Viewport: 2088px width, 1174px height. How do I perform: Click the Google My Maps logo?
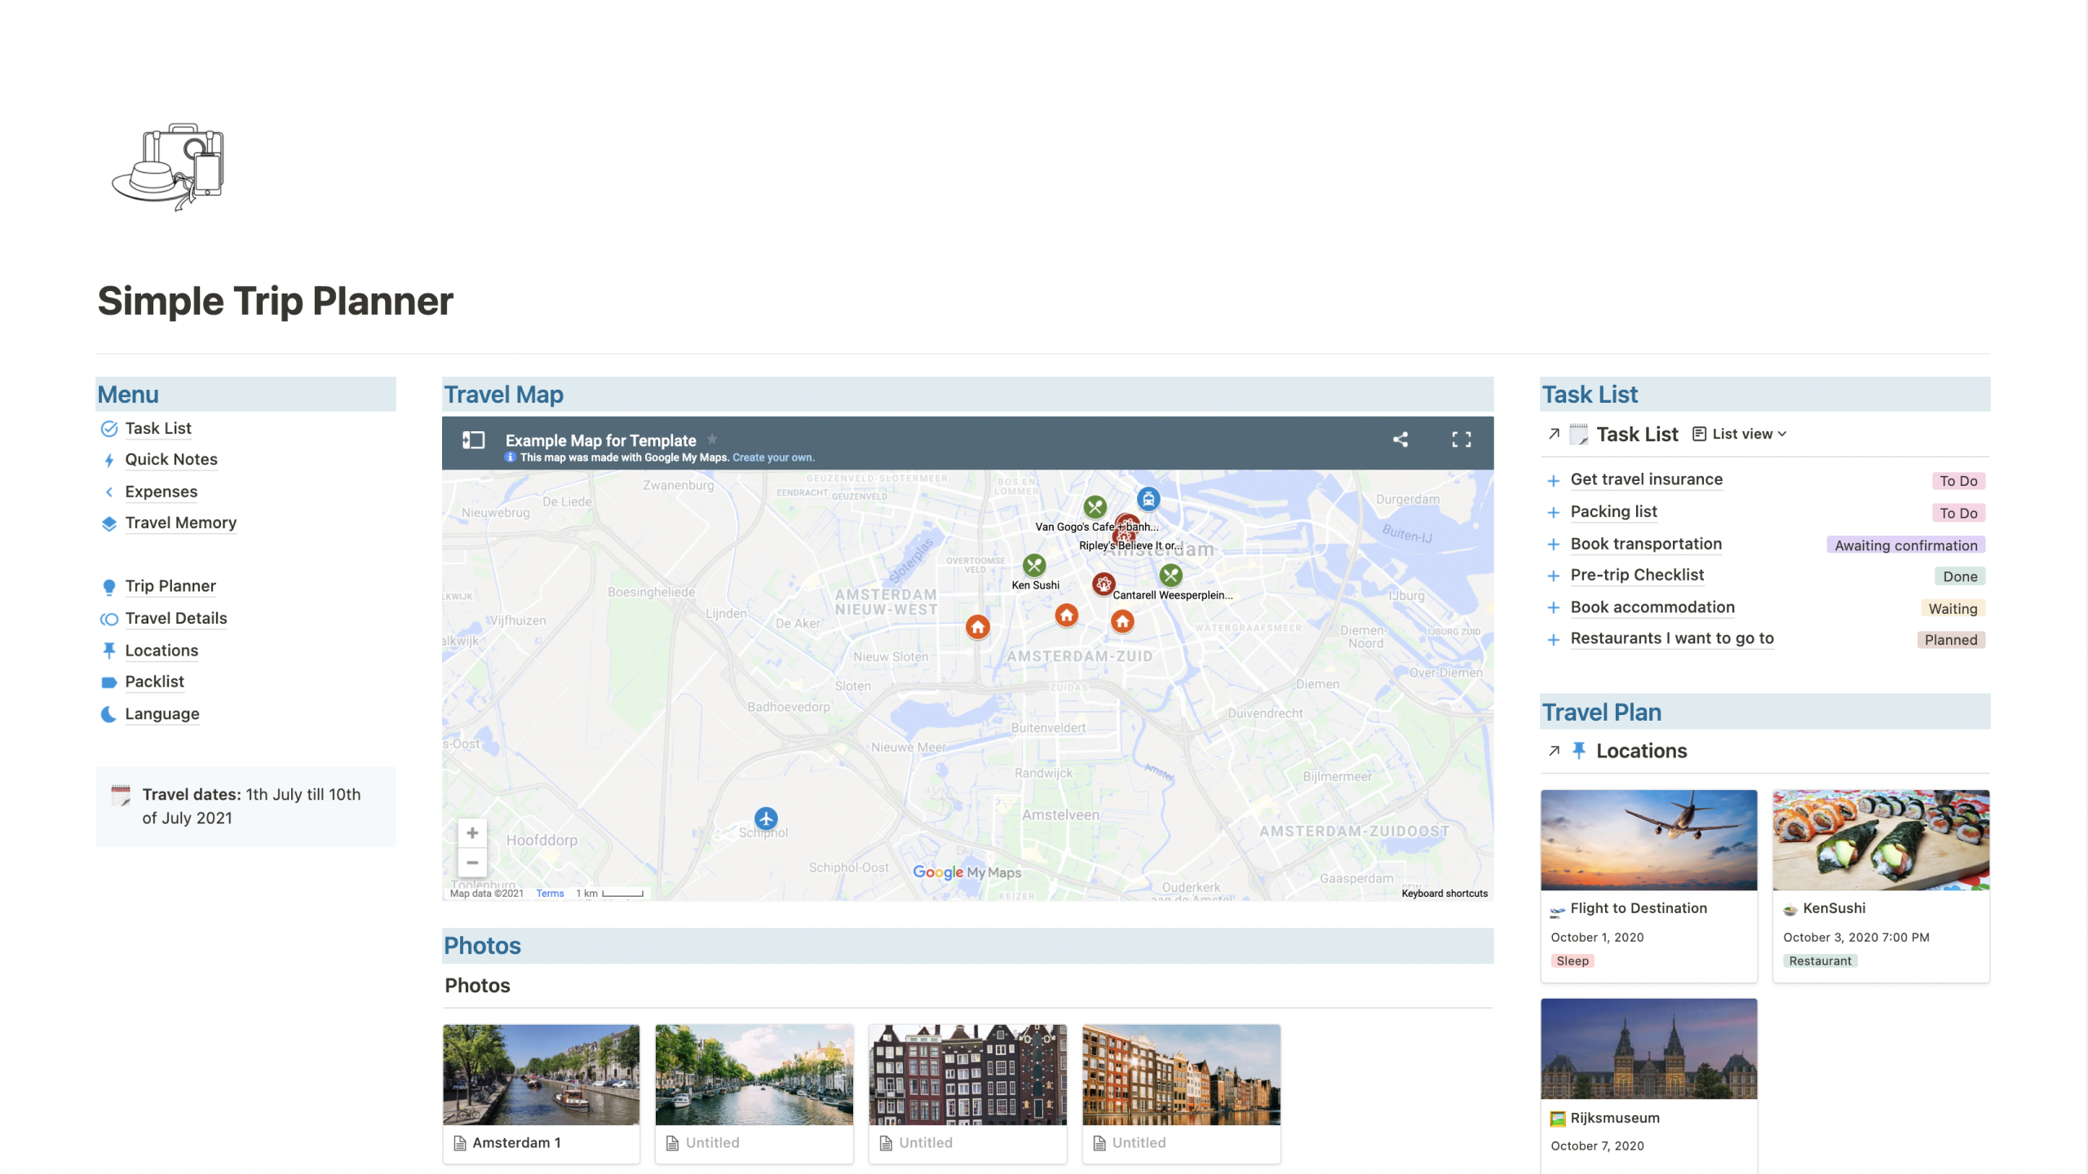[939, 872]
